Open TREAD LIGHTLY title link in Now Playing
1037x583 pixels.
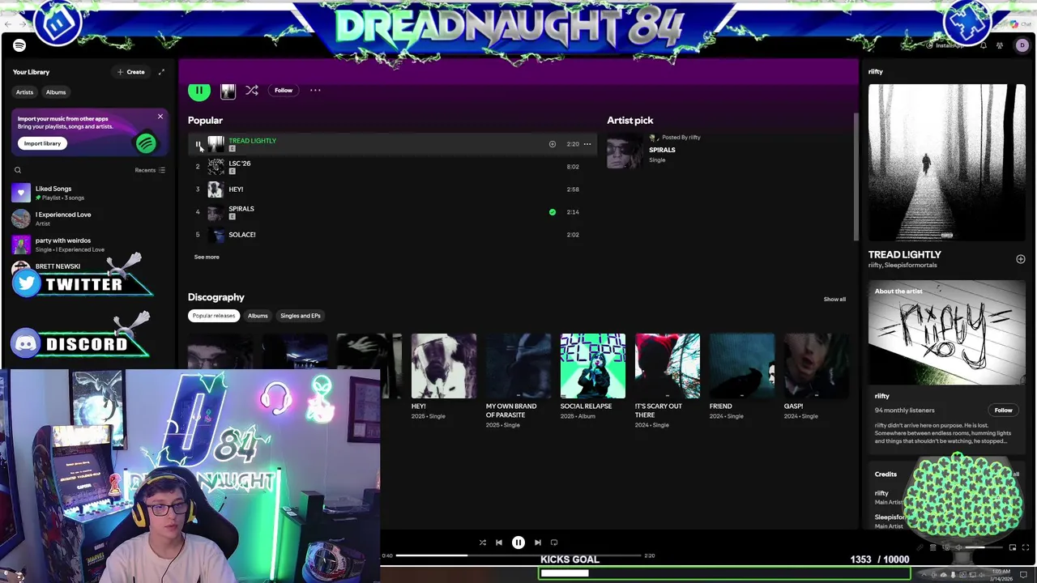904,255
